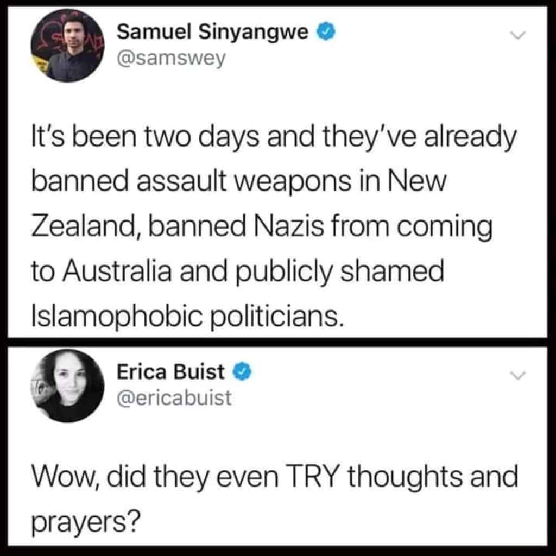Click the word "politicians." ending Samuel's tweet
Screen dimensions: 556x556
277,317
